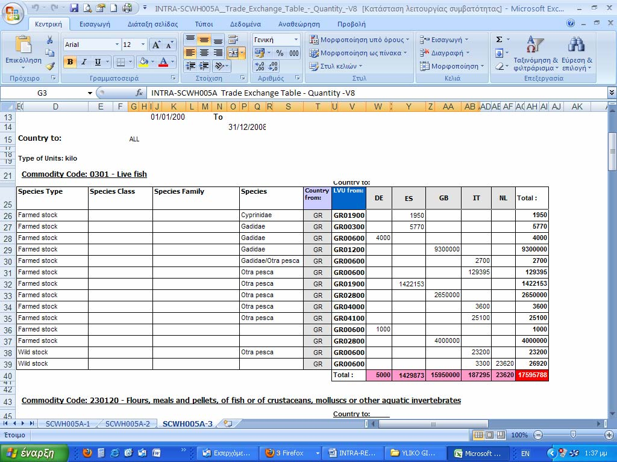Screen dimensions: 617x462
Task: Open the Διάταξη σελίδας ribbon tab
Action: pos(152,24)
